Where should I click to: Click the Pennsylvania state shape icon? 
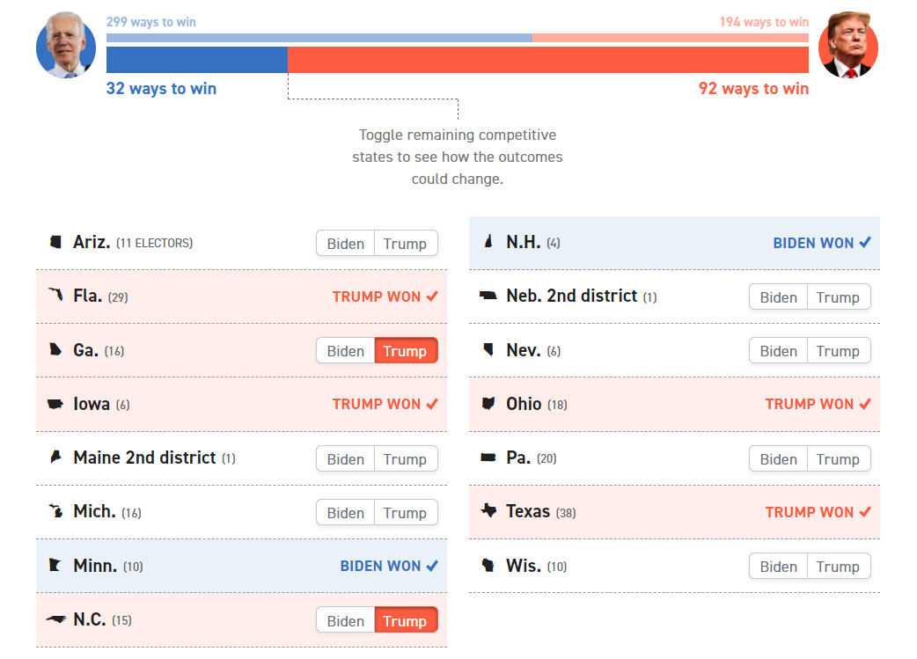tap(488, 458)
